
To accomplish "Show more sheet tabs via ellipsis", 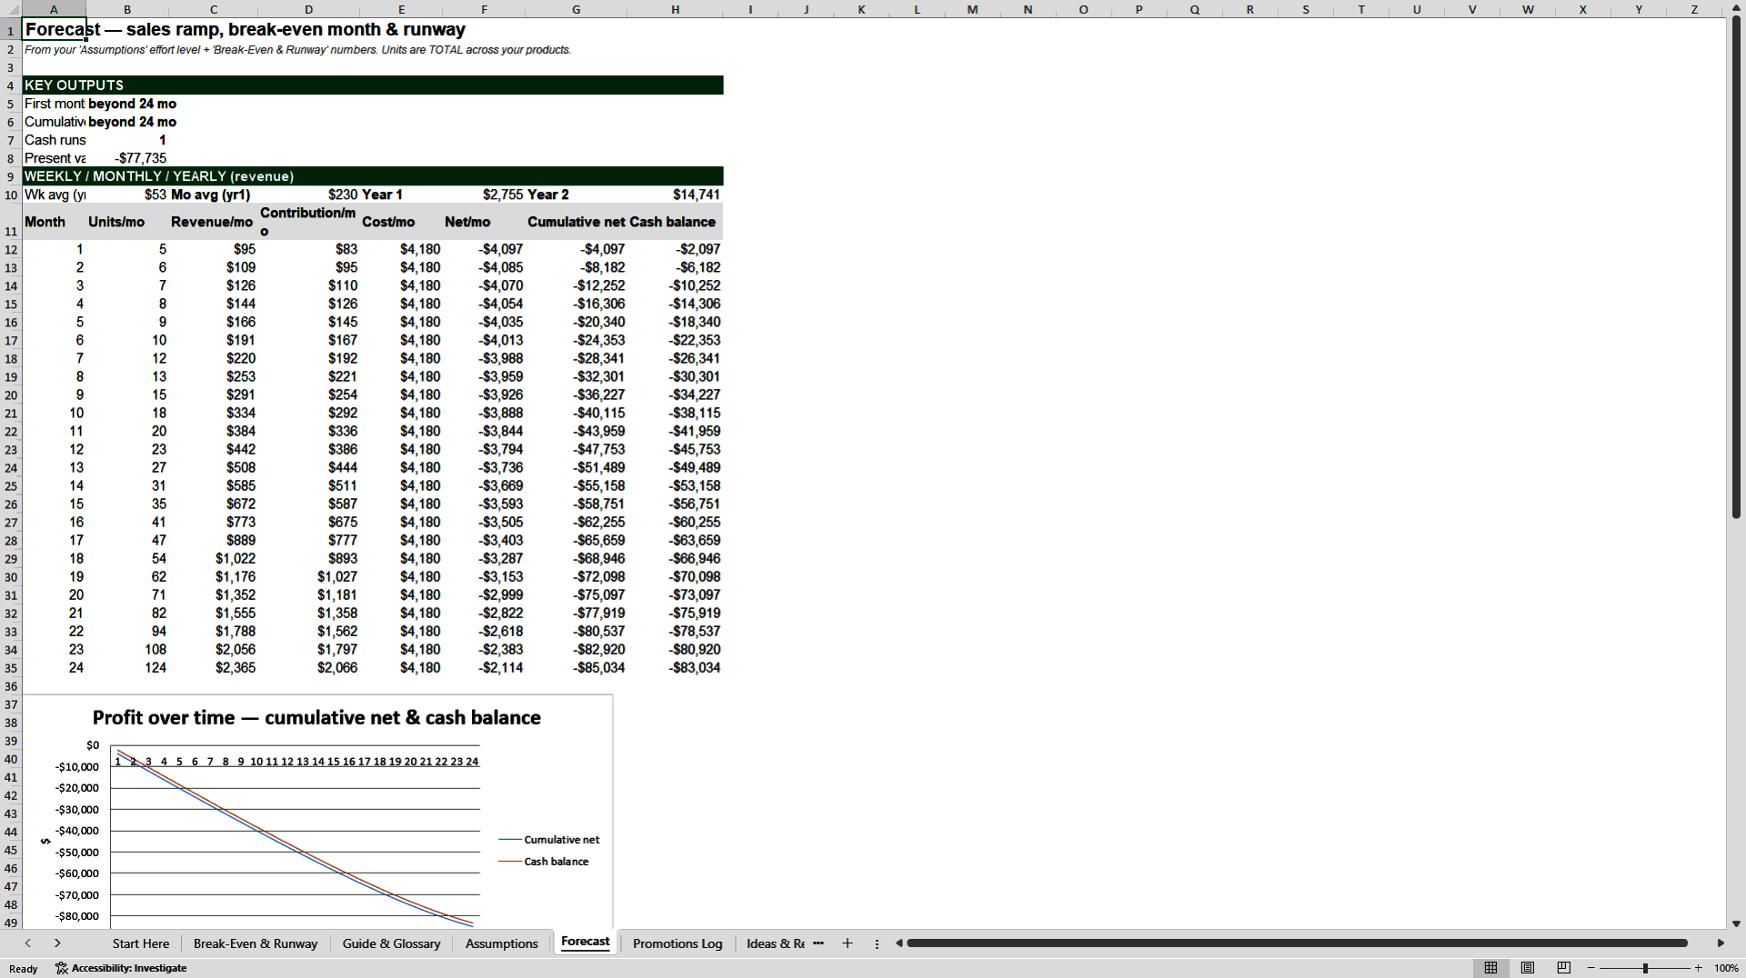I will (x=818, y=943).
